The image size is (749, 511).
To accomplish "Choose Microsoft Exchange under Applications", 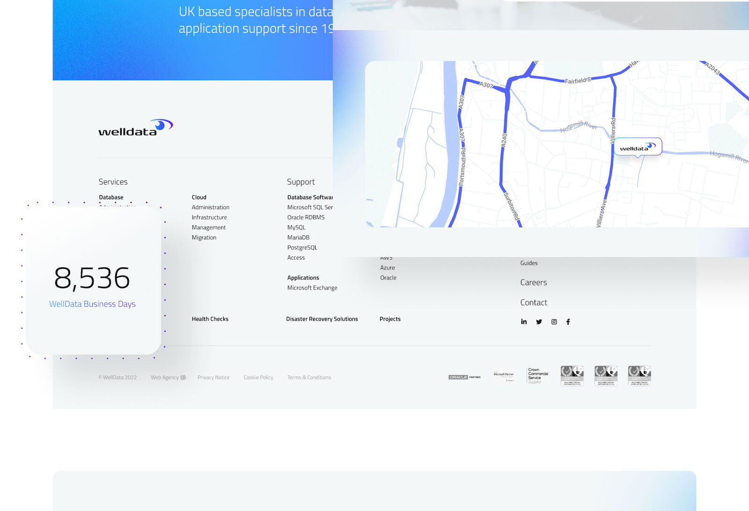I will (312, 288).
